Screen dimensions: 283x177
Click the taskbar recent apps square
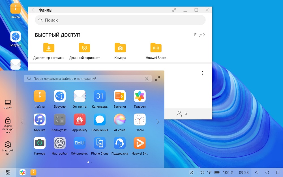278,172
